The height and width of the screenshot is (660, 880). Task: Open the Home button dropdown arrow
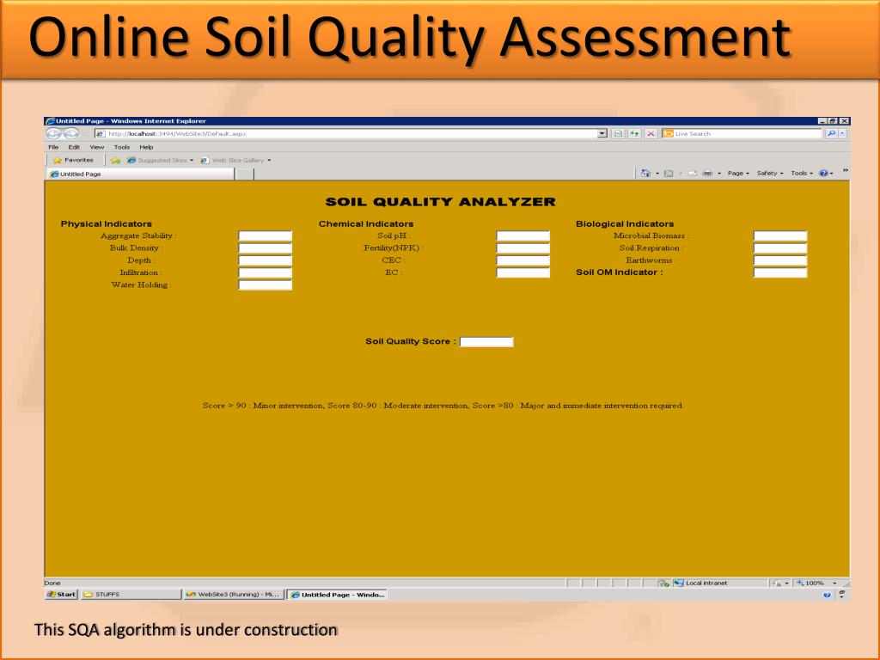click(657, 174)
